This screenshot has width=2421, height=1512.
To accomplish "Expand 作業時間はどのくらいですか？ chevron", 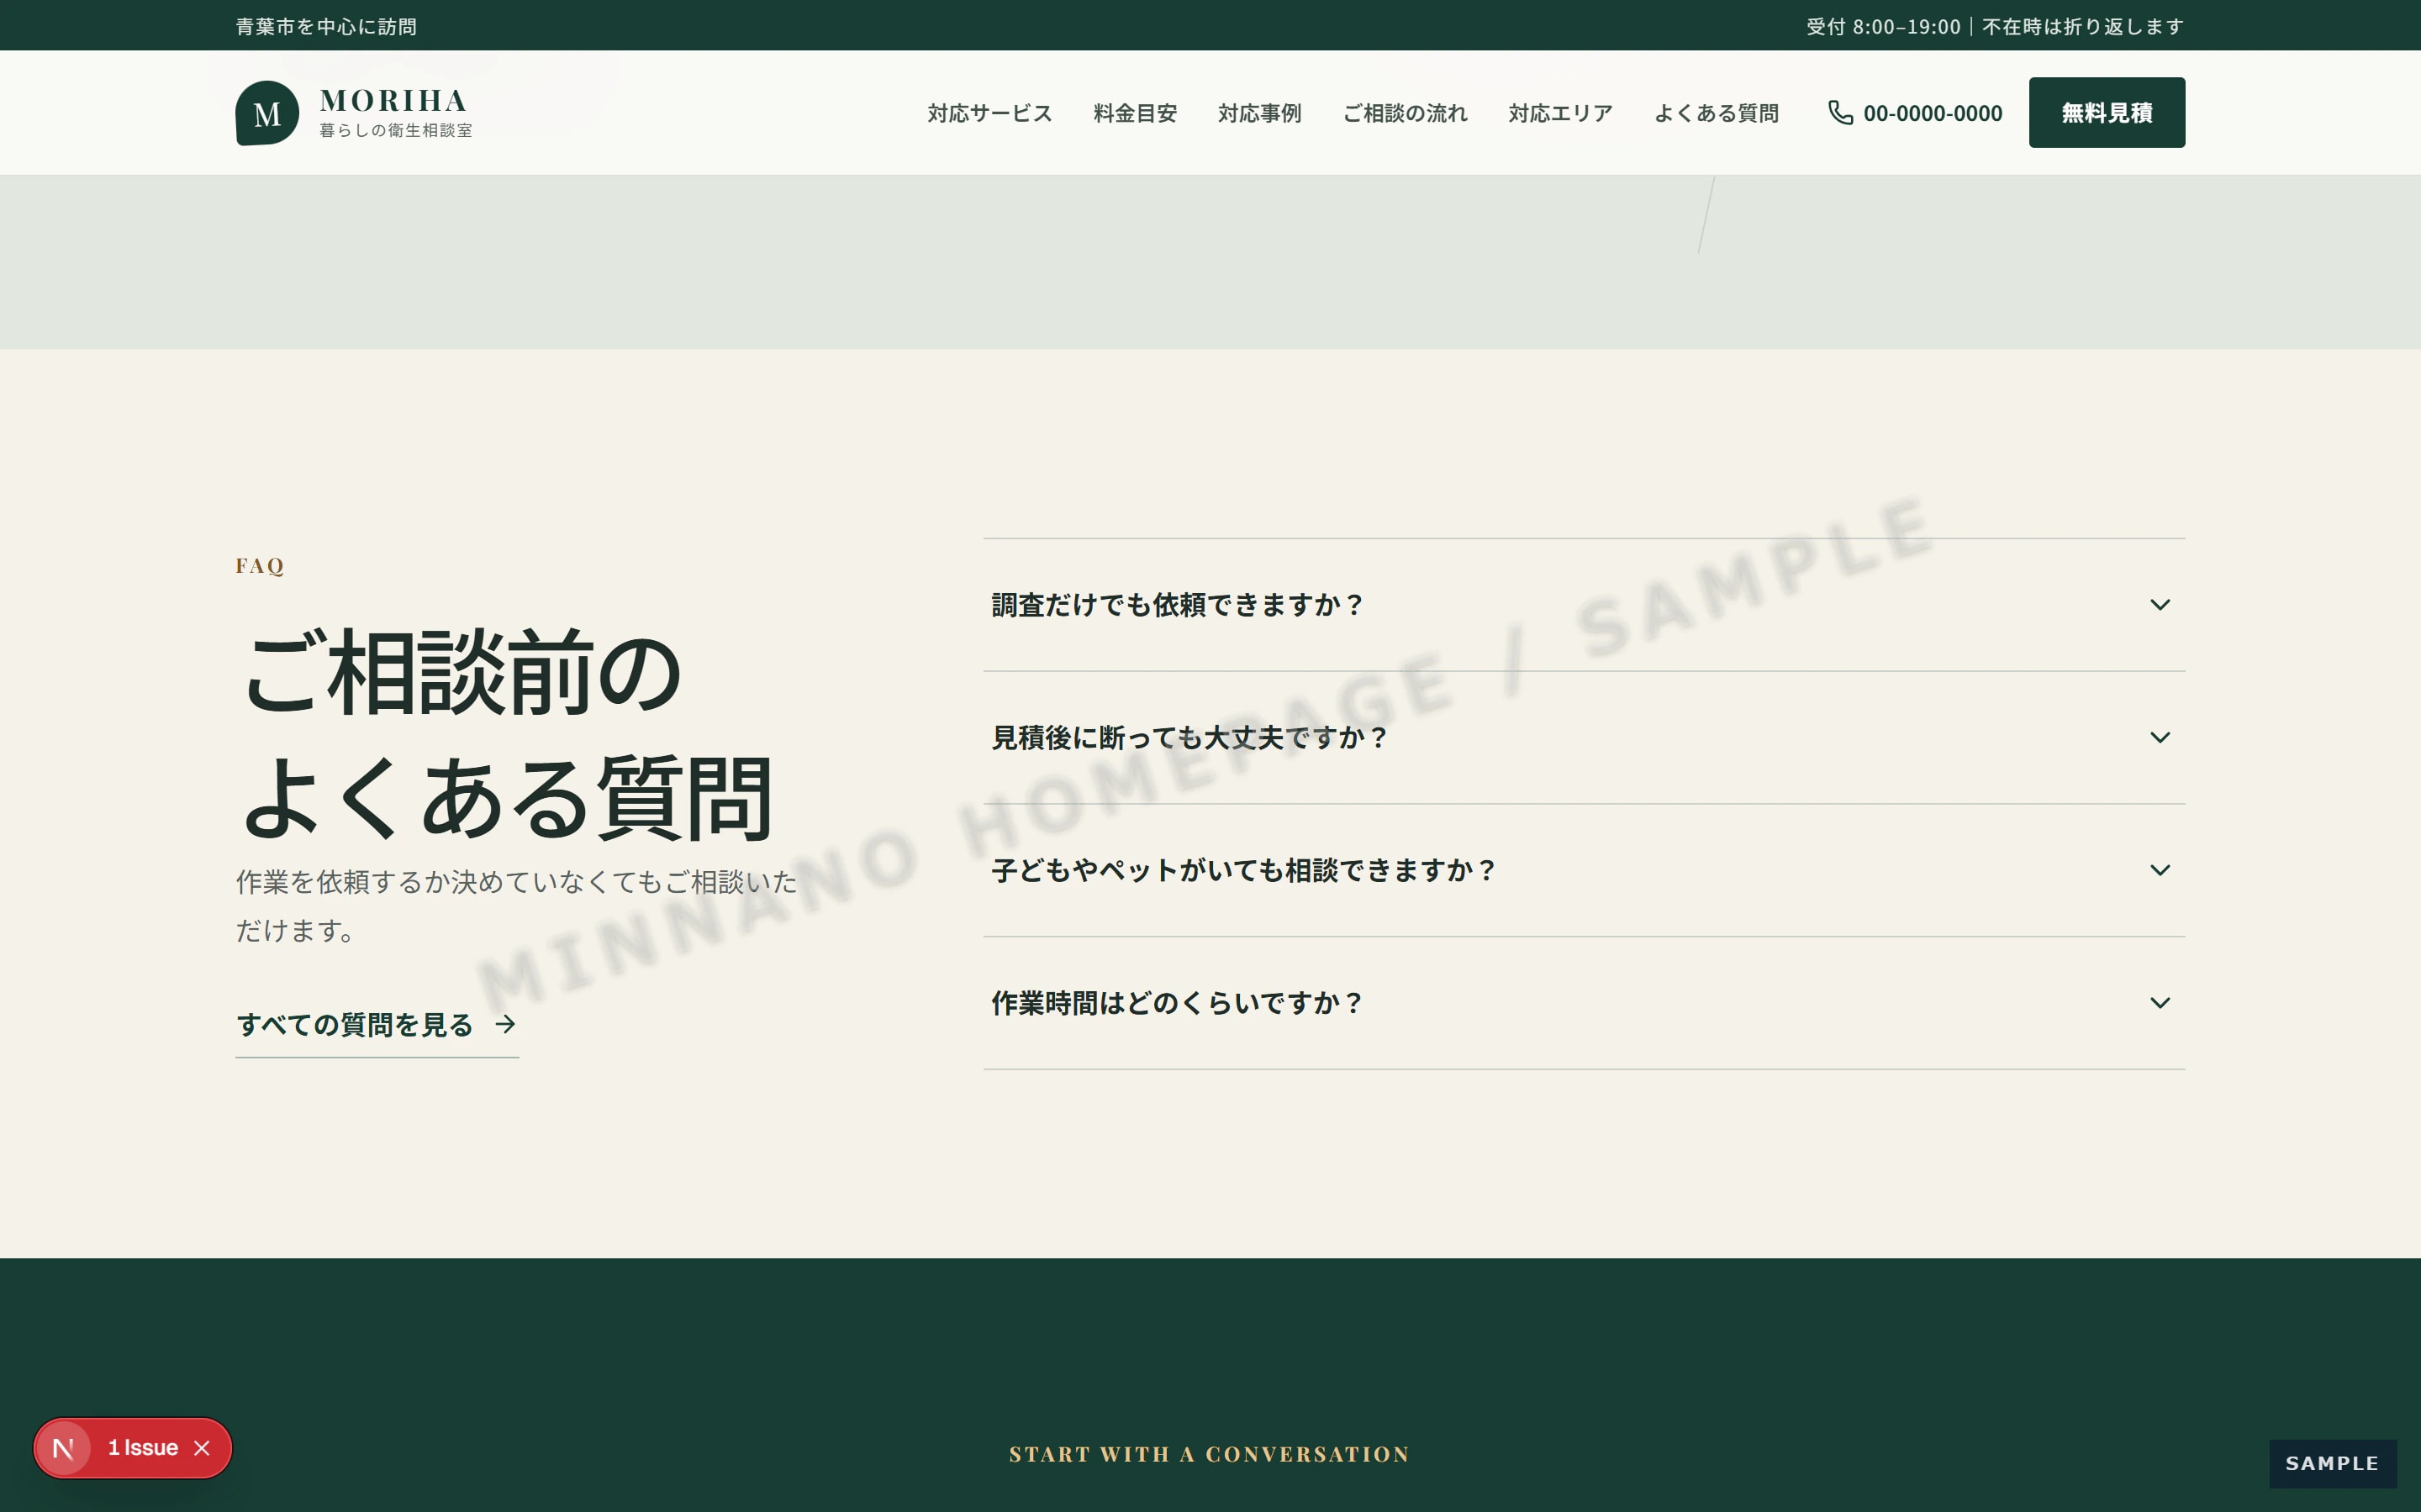I will (x=2160, y=1003).
